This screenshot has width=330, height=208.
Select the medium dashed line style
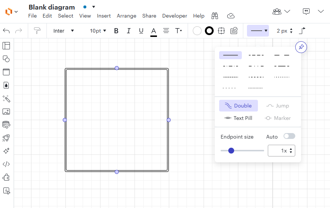(x=256, y=55)
